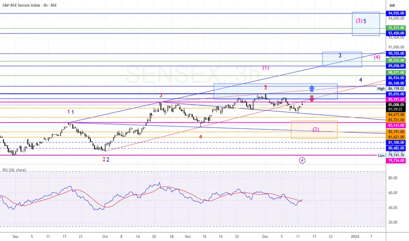409x241 pixels.
Task: Select the 81,100.00 price label
Action: coord(396,142)
